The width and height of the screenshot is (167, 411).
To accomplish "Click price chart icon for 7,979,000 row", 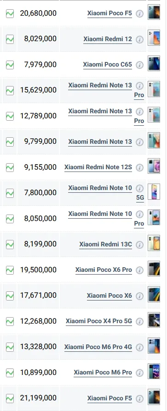I will tap(10, 65).
